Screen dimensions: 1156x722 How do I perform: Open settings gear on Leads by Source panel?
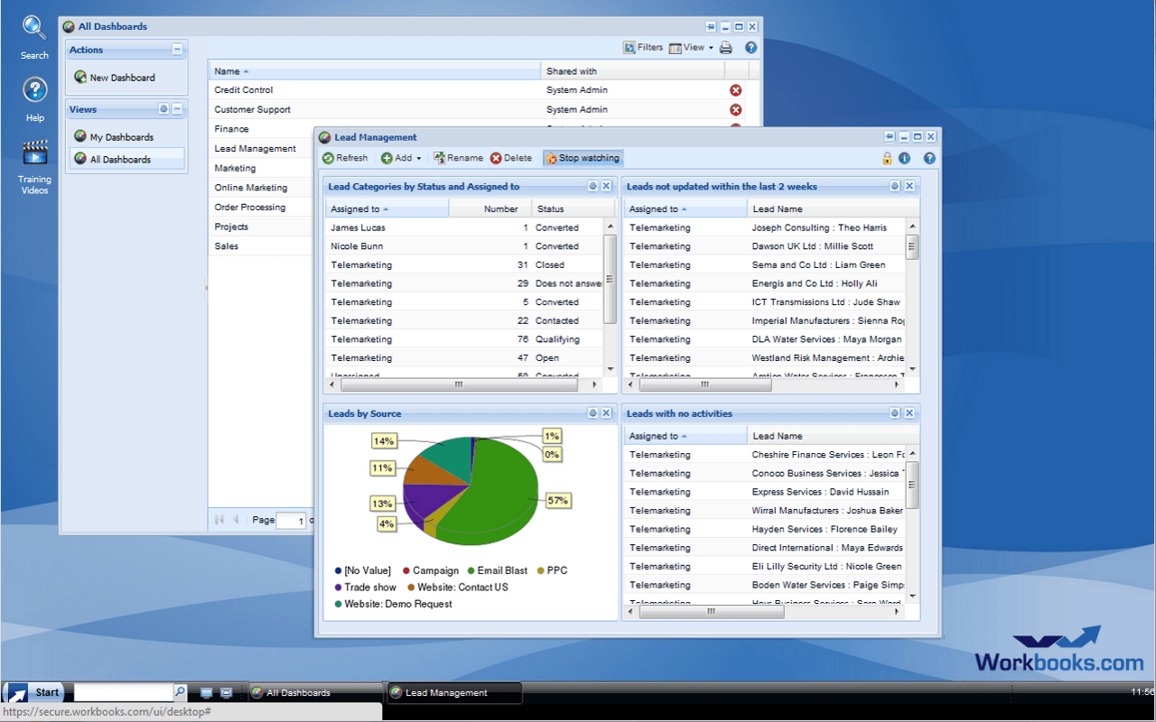pos(592,412)
